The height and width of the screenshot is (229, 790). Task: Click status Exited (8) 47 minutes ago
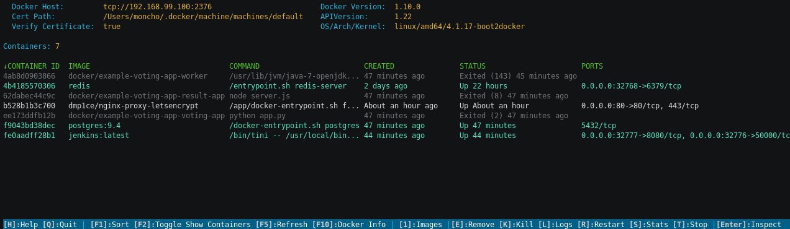(514, 96)
